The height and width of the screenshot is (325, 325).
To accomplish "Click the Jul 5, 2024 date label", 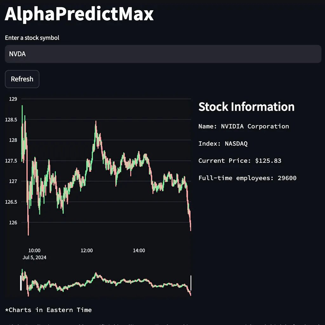I will [34, 257].
